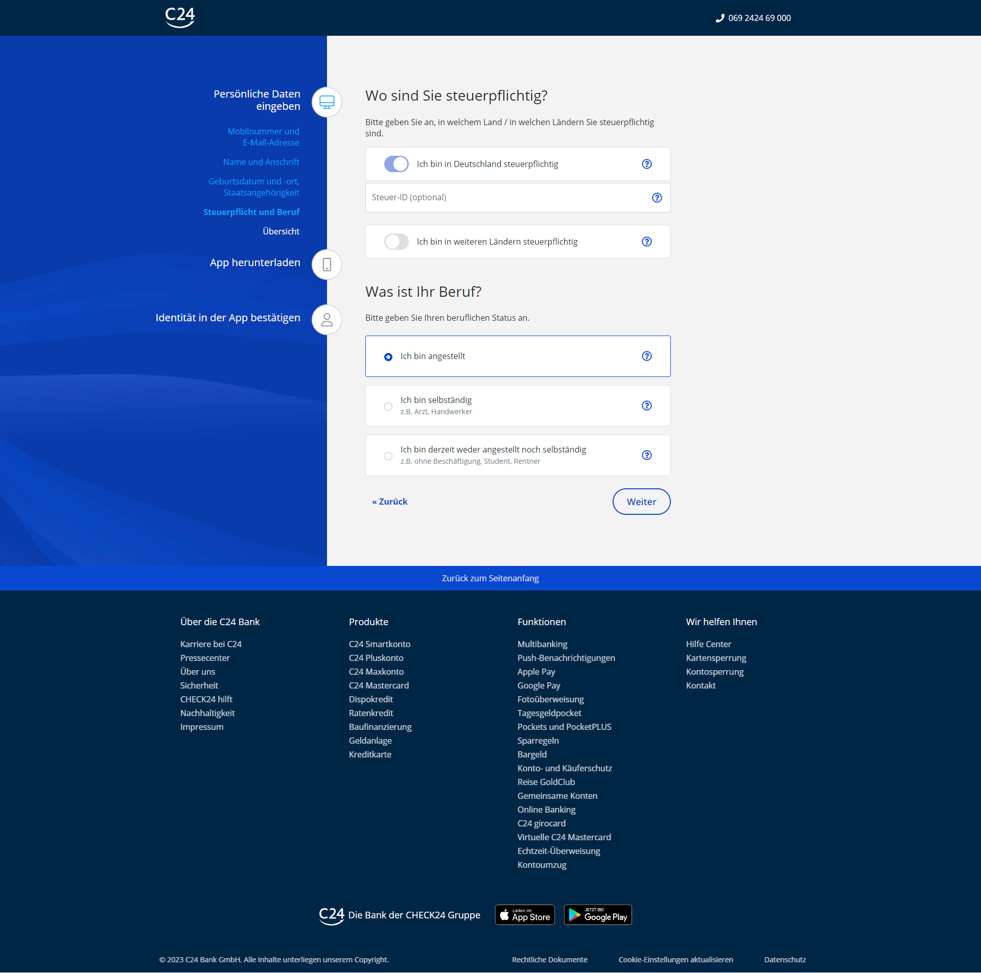Click the Identität bestätigen person step icon
Viewport: 981px width, 973px height.
click(x=327, y=320)
